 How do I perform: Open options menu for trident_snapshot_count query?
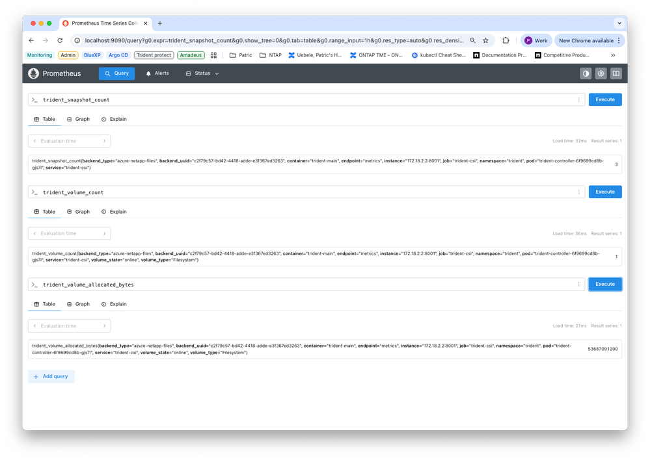click(x=578, y=100)
